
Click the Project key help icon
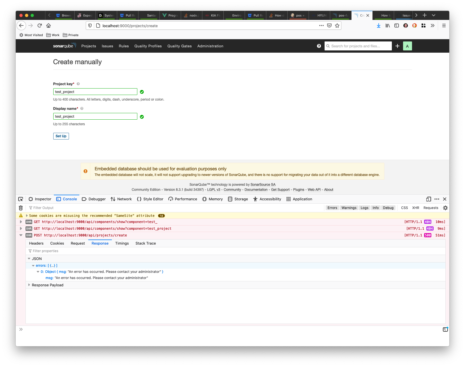[78, 84]
